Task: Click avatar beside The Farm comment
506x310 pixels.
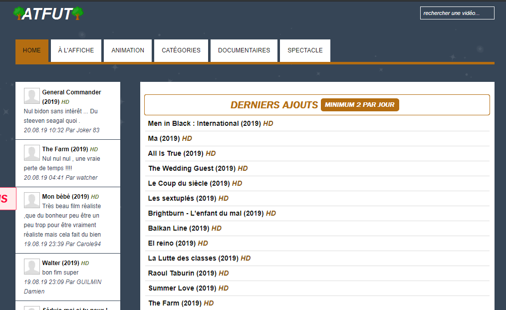Action: tap(32, 153)
